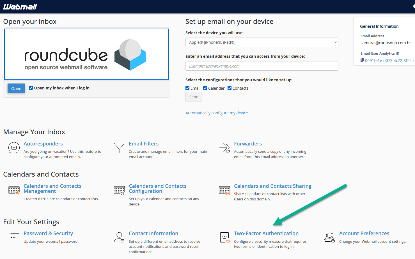This screenshot has height=259, width=415.
Task: Click the Send button
Action: point(194,97)
